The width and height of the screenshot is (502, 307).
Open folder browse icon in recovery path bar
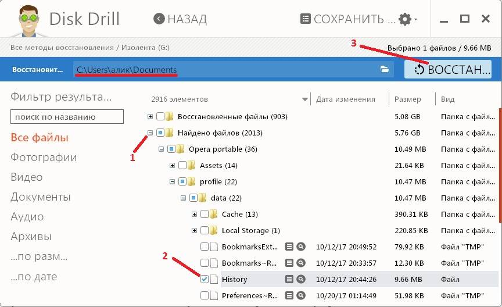[x=384, y=69]
